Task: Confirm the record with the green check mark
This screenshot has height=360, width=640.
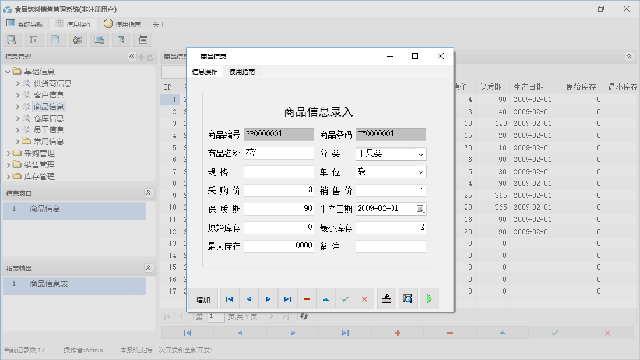Action: [x=346, y=298]
